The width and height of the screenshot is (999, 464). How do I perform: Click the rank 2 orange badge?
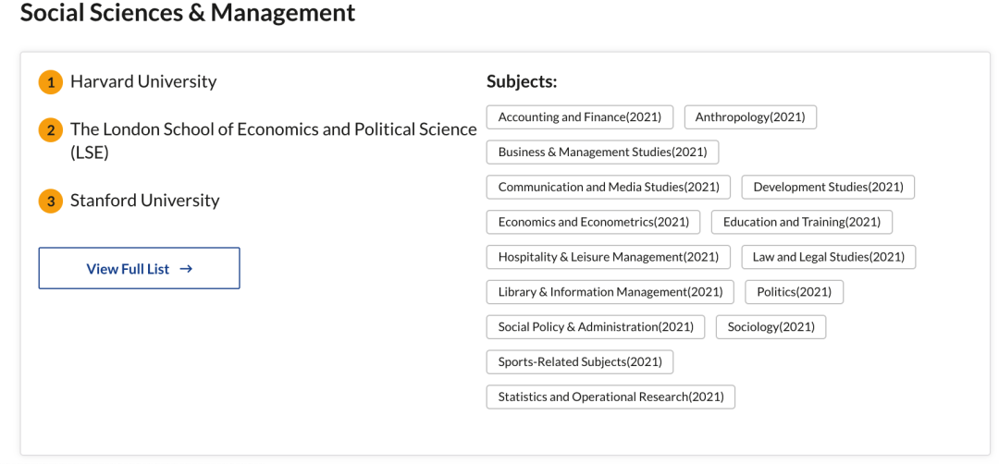[50, 130]
